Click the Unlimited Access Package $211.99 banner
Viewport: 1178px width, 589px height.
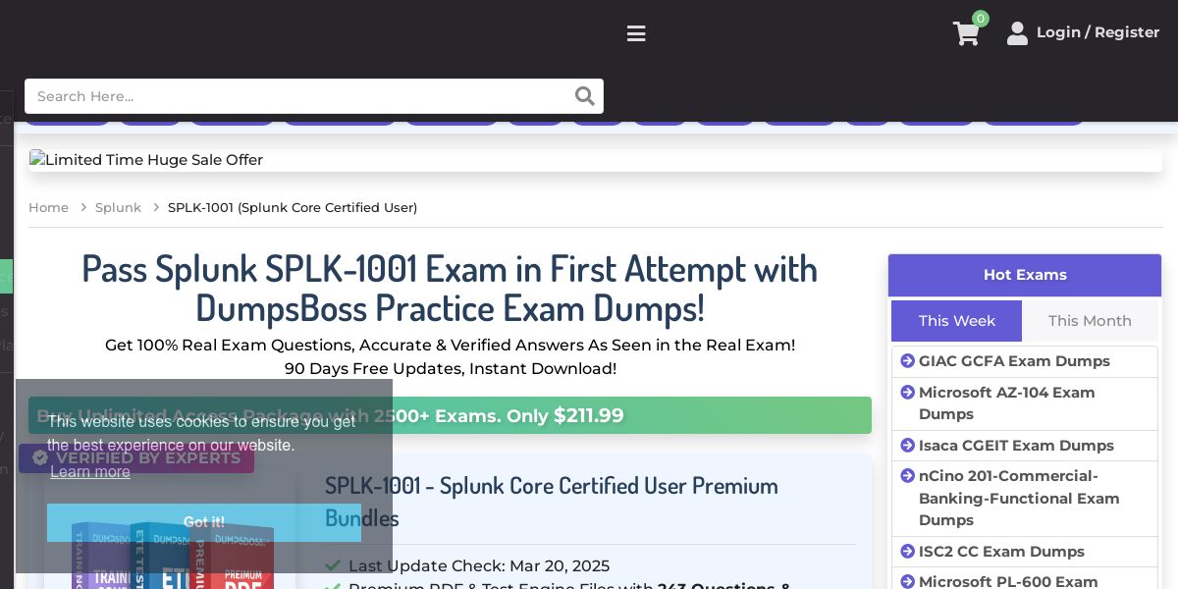tap(450, 415)
